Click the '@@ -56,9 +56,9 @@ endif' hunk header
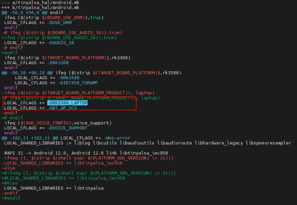Image resolution: width=297 pixels, height=205 pixels. coord(32,13)
